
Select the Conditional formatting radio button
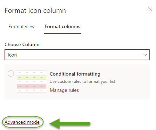[11, 73]
